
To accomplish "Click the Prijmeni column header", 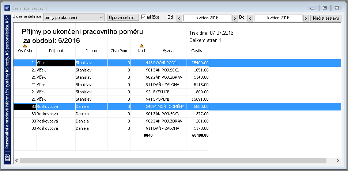I will tap(56, 51).
